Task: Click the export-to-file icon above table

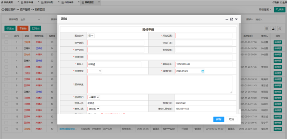Action: point(273,29)
